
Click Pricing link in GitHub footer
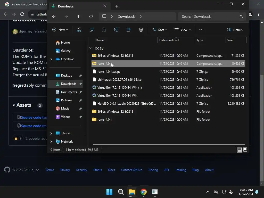153,170
